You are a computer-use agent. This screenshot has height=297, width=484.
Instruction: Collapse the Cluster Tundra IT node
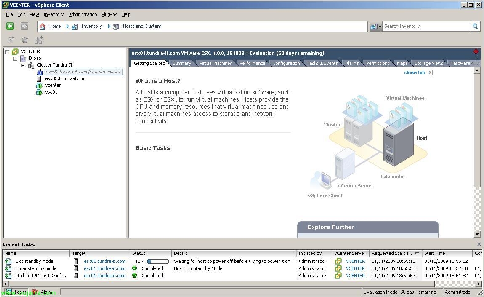tap(23, 65)
